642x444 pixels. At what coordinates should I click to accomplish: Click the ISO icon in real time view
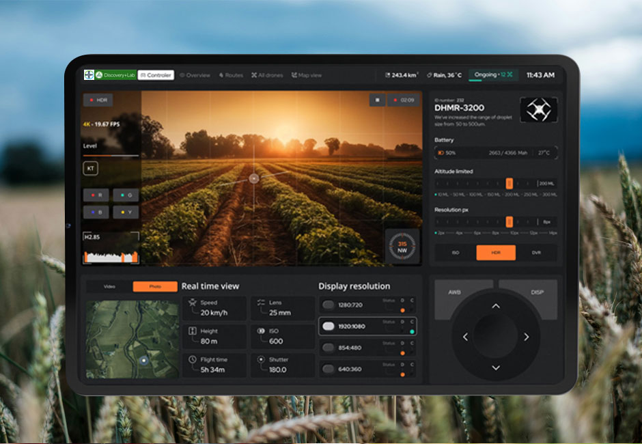(261, 331)
